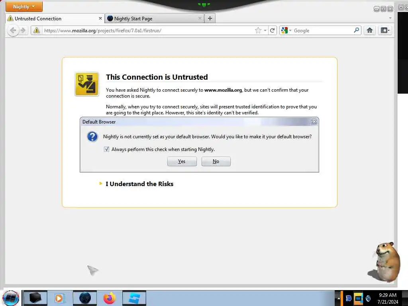Click the bold www.mozilla.org text
This screenshot has height=306, width=408.
coord(223,90)
